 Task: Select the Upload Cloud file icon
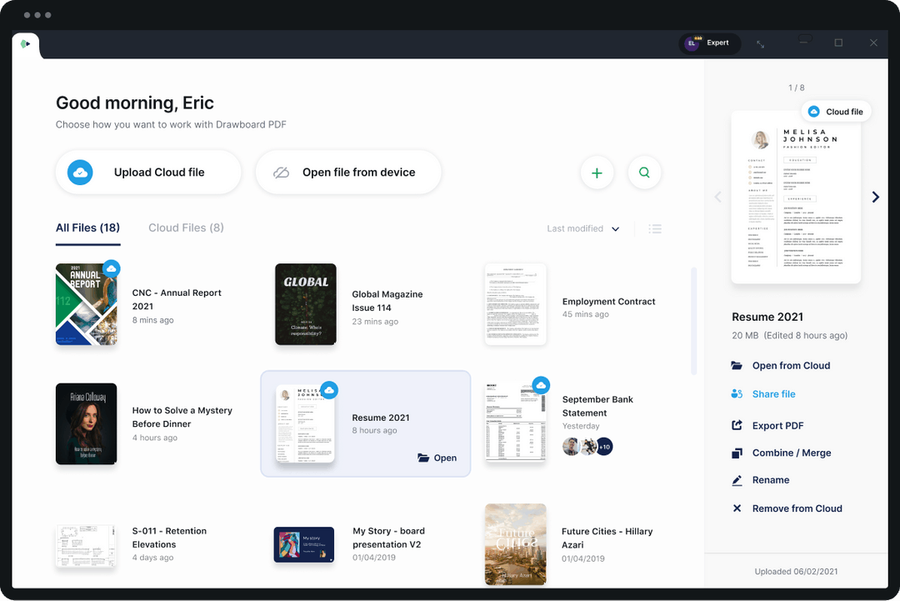point(80,172)
